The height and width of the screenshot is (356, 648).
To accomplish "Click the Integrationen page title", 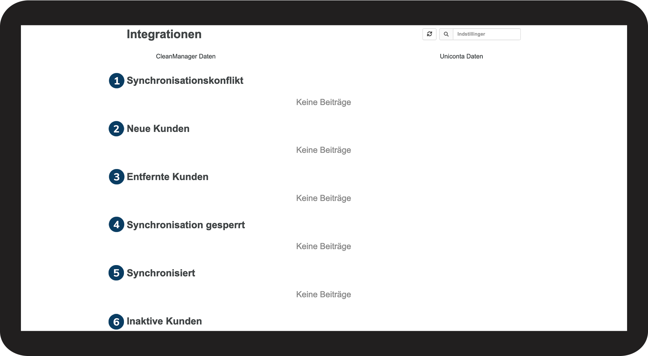I will click(x=164, y=34).
